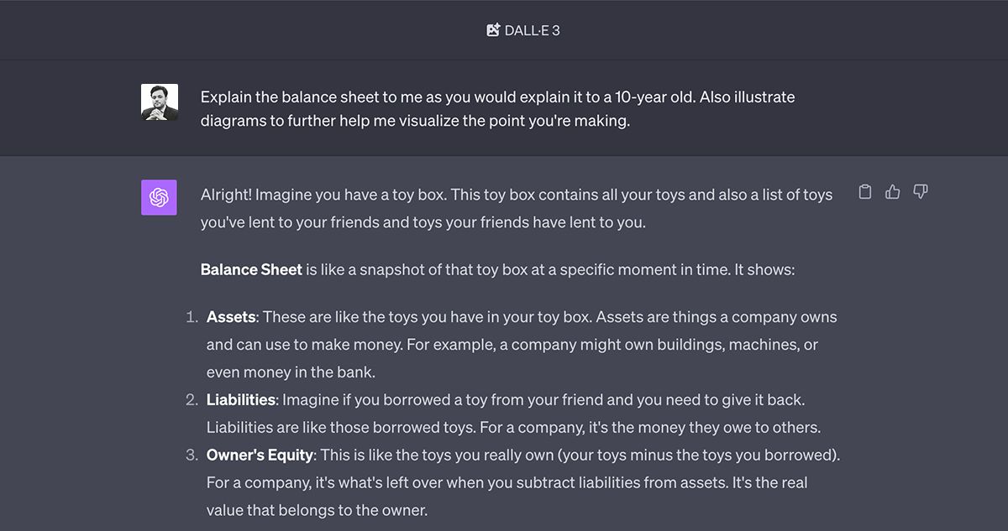Click the bold Balance Sheet text
Screen dimensions: 1008x531
[x=250, y=269]
